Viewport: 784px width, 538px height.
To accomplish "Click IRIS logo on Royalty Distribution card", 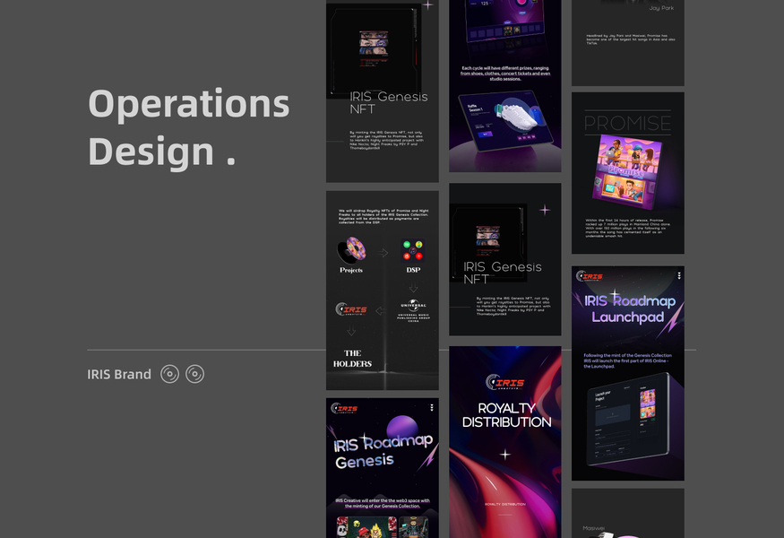I will pos(505,382).
